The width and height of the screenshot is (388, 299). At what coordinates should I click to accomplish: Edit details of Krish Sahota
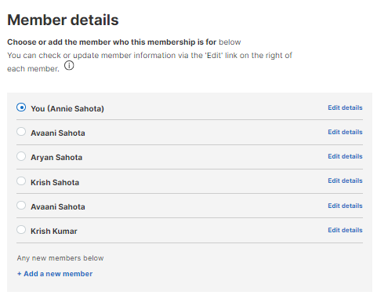(x=345, y=180)
